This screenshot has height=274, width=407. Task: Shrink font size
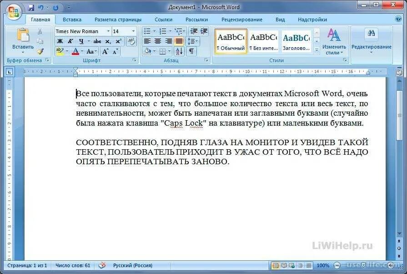pos(115,51)
